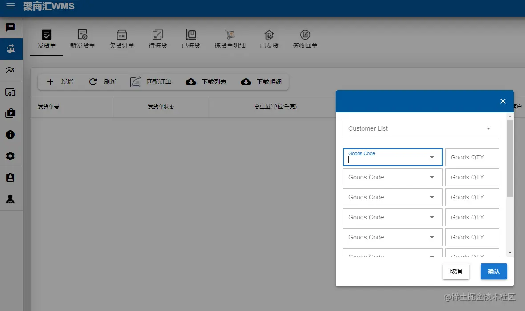Open the info circle sidebar icon
This screenshot has width=525, height=311.
(x=10, y=135)
